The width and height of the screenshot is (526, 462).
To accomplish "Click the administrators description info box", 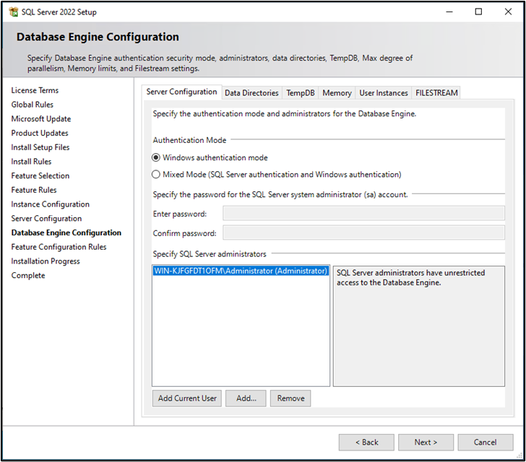I will [418, 326].
